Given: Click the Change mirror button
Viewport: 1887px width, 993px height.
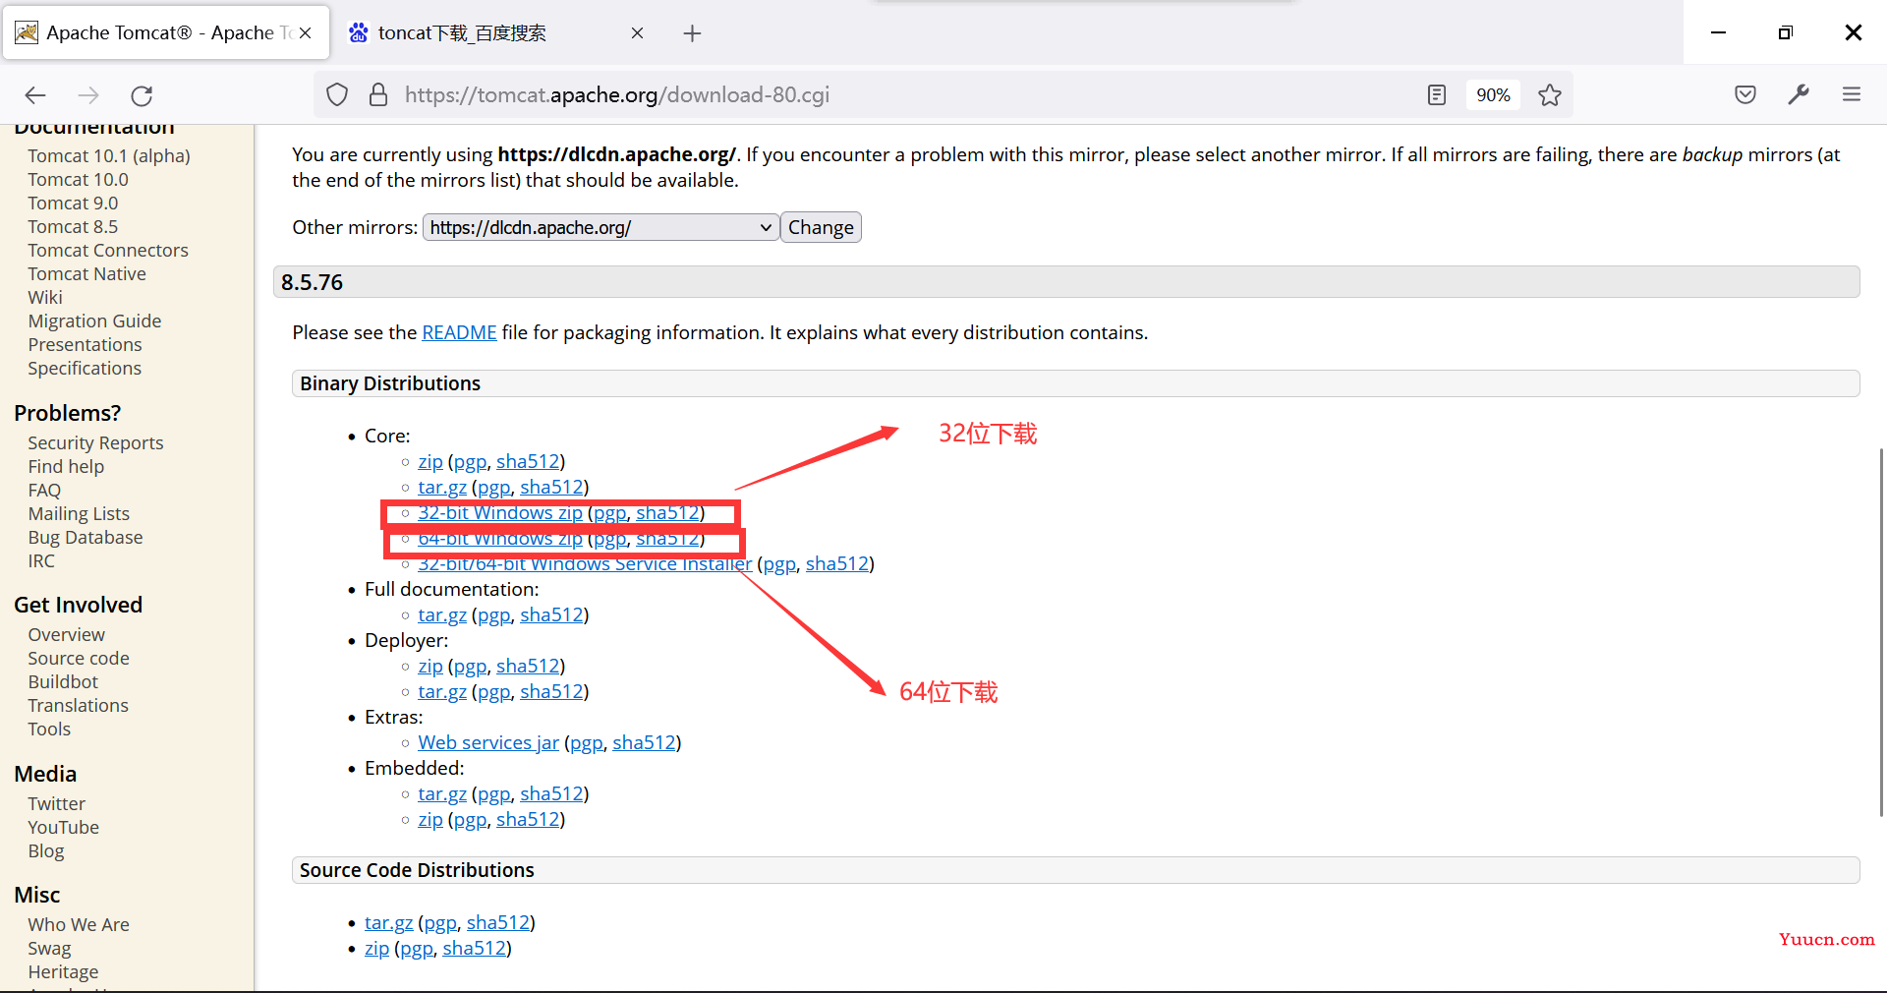Looking at the screenshot, I should point(821,227).
